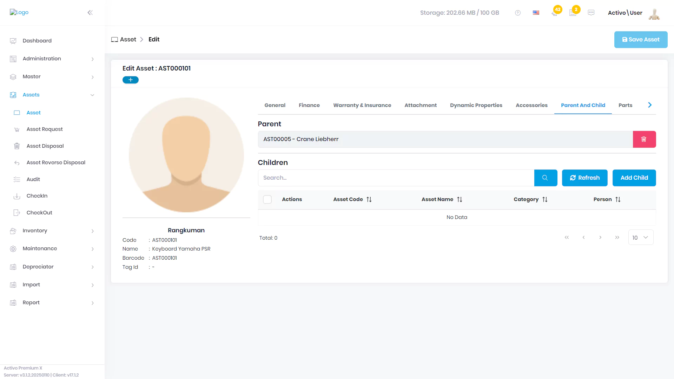Click the Save Asset button

pos(641,40)
